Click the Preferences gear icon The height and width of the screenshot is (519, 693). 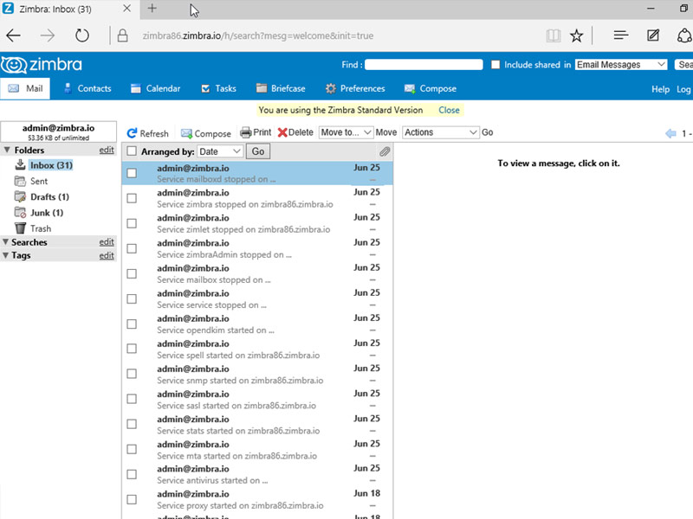click(331, 89)
